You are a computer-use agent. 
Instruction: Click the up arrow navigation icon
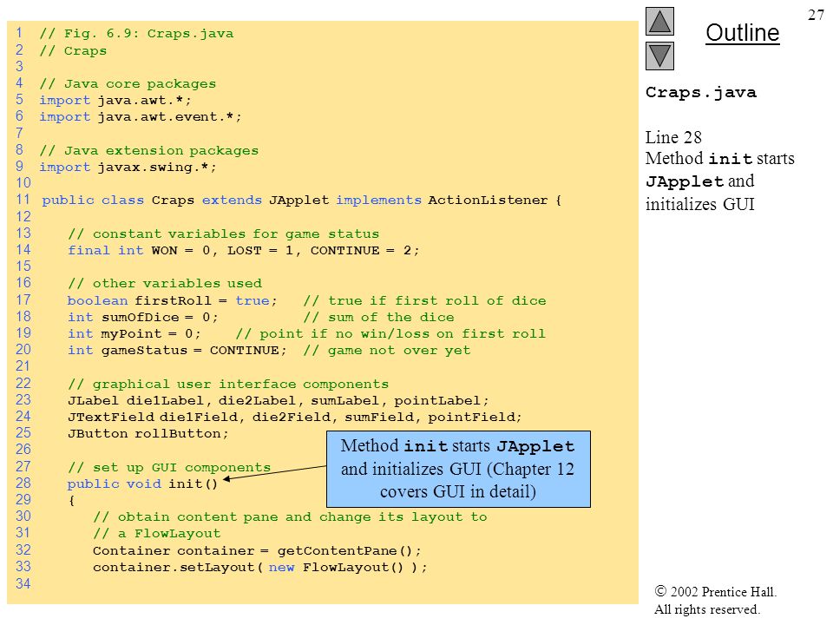coord(659,21)
